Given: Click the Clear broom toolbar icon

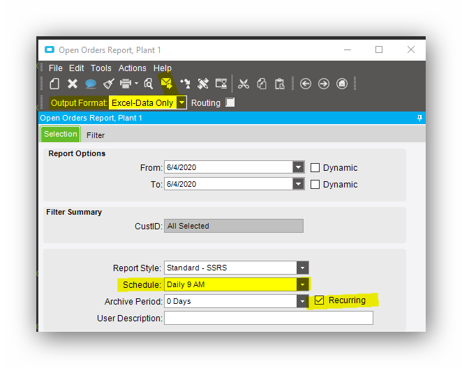Looking at the screenshot, I should pos(108,84).
